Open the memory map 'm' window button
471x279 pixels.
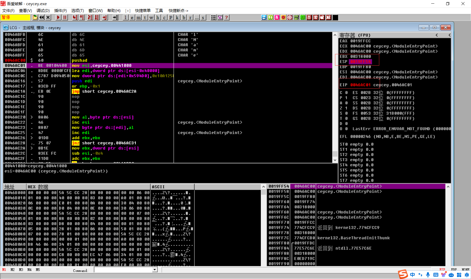pyautogui.click(x=139, y=18)
